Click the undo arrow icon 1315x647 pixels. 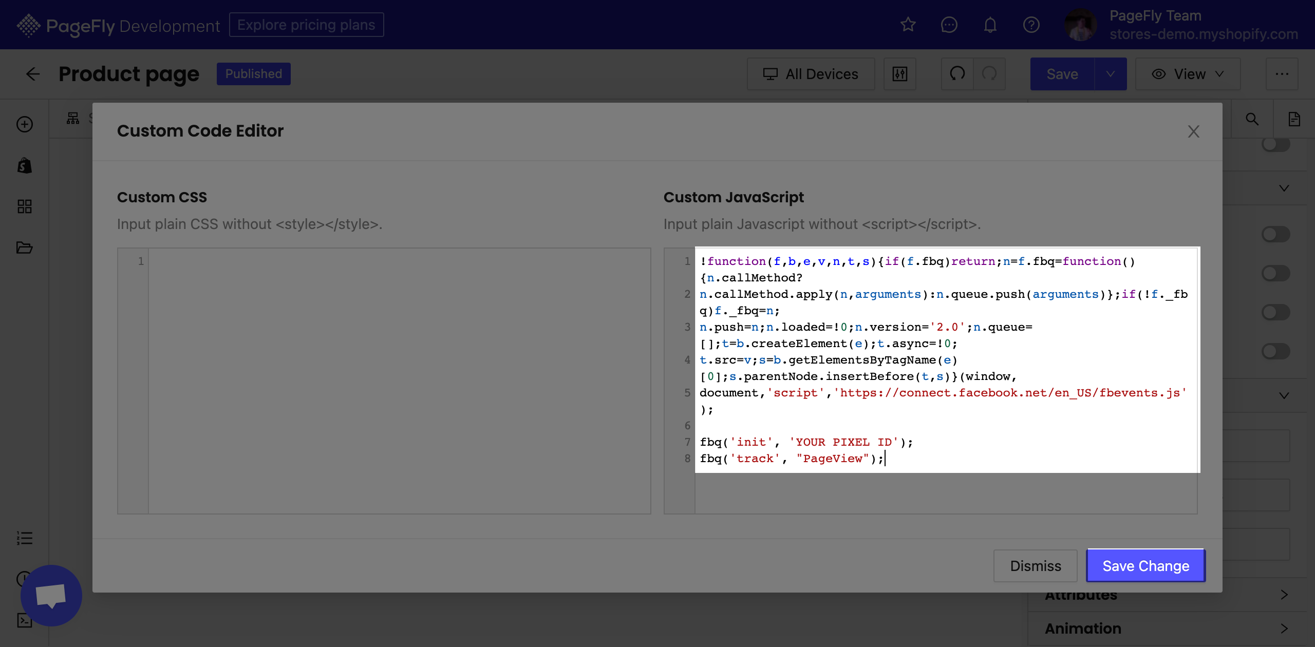point(957,74)
